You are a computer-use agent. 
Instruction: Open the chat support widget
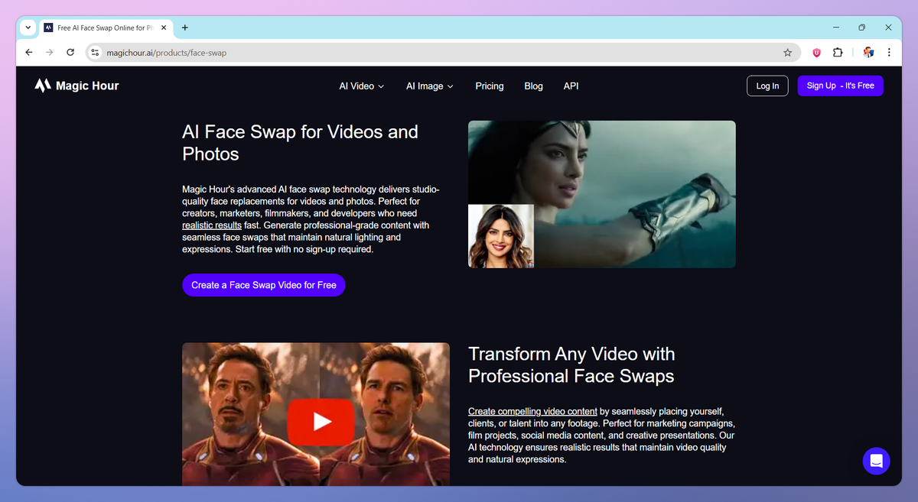click(x=876, y=461)
